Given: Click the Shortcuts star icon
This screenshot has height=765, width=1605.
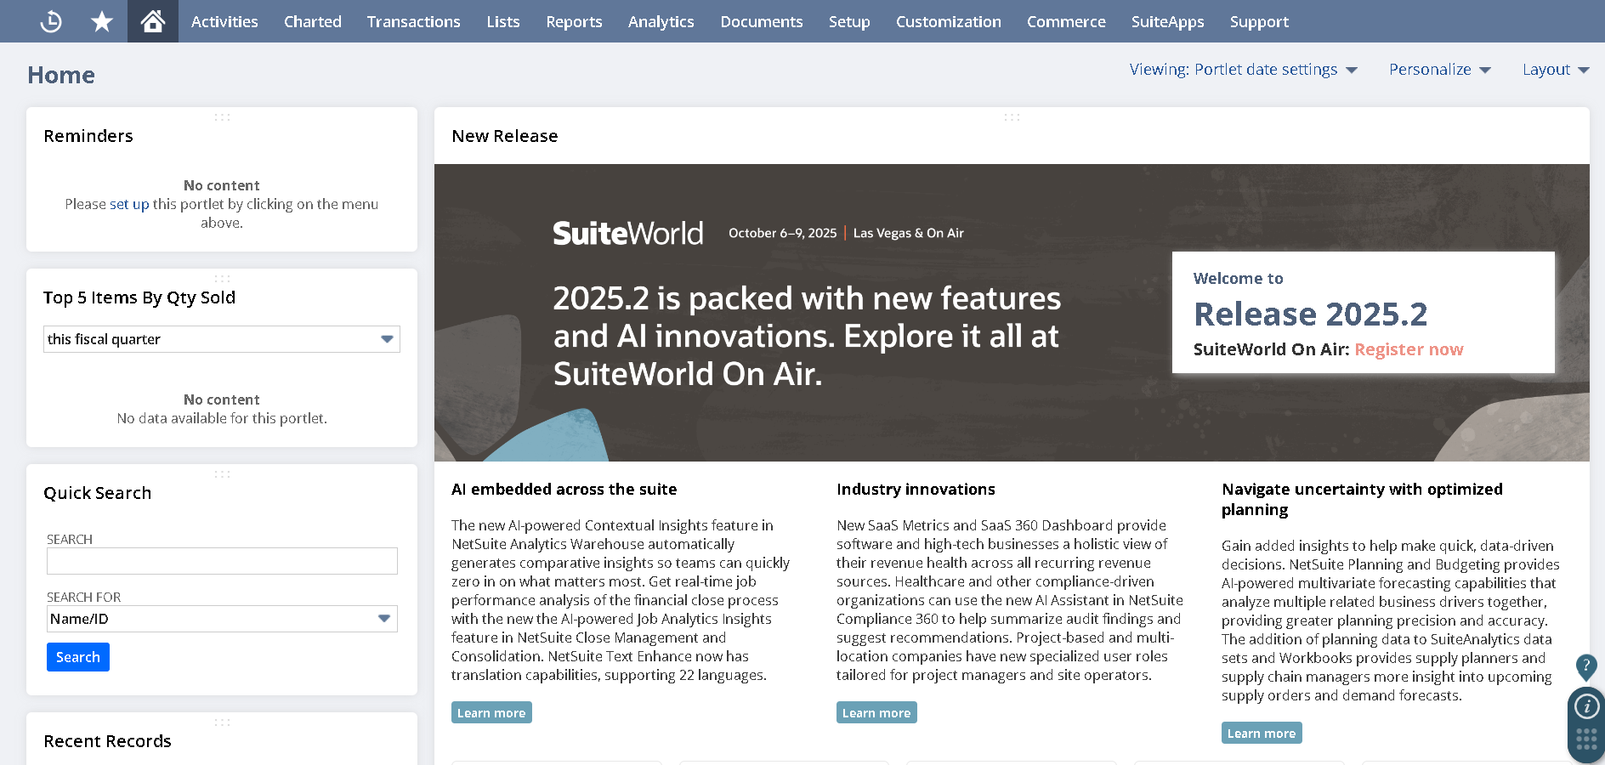Looking at the screenshot, I should (x=102, y=21).
